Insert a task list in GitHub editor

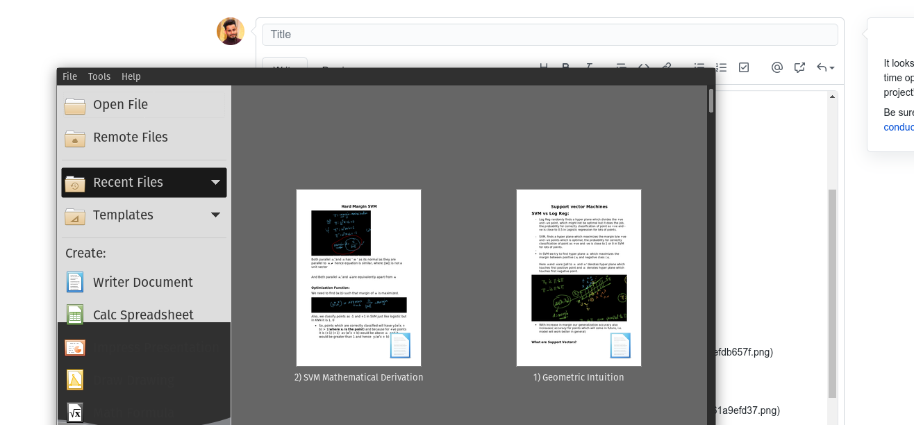coord(744,67)
